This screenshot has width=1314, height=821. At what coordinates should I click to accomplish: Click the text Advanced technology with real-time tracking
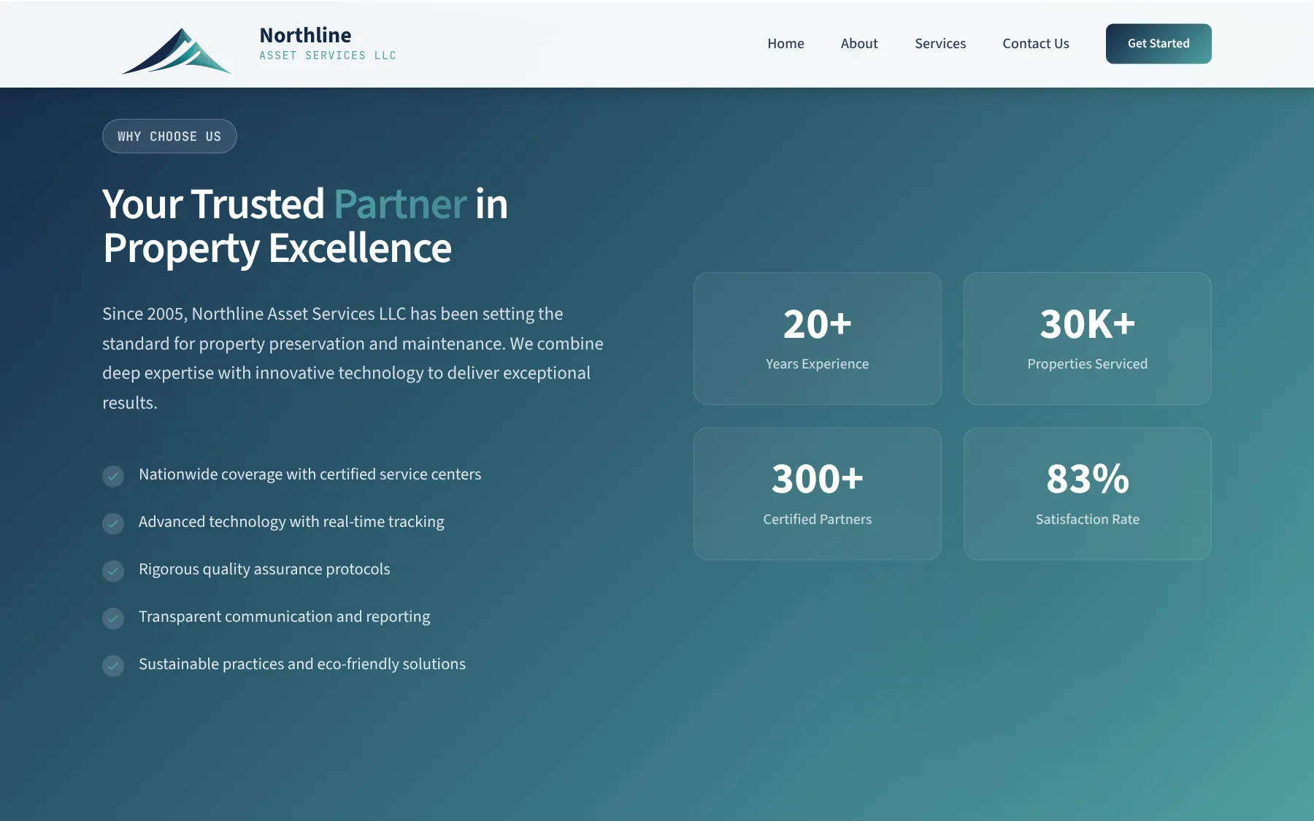tap(291, 522)
